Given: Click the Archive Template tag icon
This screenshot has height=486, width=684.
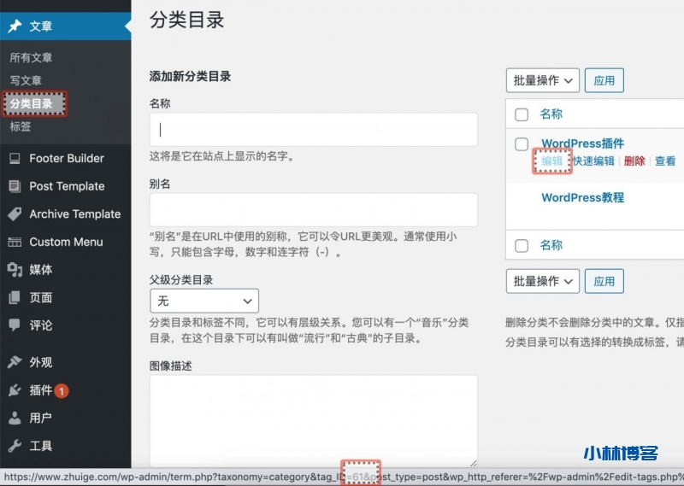Looking at the screenshot, I should tap(15, 214).
